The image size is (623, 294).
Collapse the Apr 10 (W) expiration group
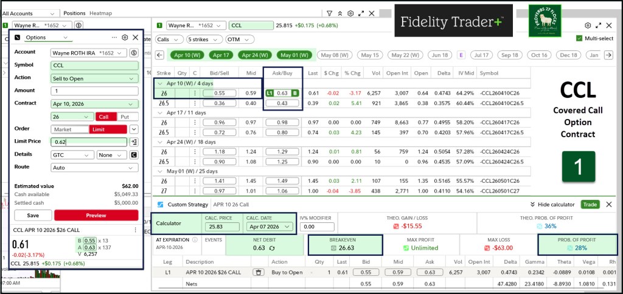[x=159, y=83]
